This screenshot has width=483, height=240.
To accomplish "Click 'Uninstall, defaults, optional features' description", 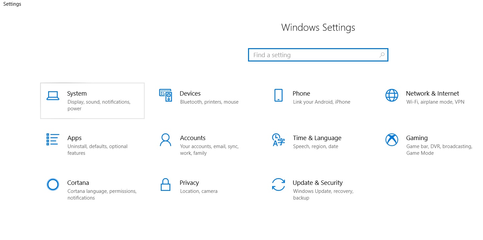I will (97, 150).
